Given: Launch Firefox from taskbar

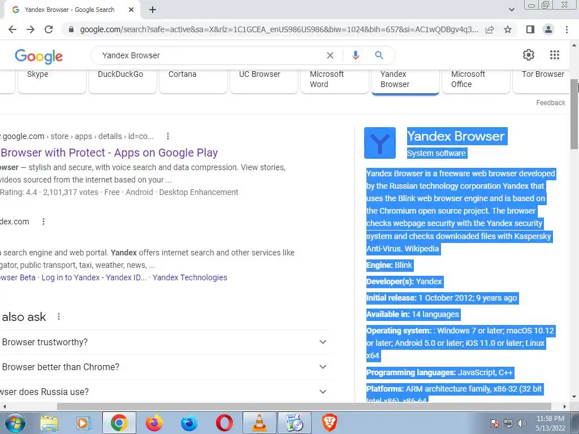Looking at the screenshot, I should coord(154,423).
